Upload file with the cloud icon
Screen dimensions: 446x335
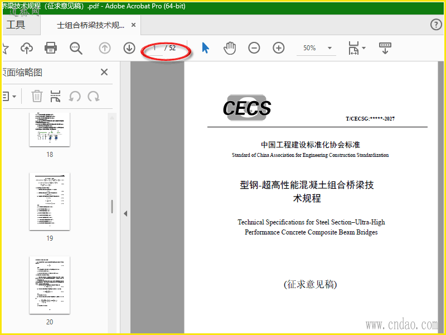[x=27, y=48]
